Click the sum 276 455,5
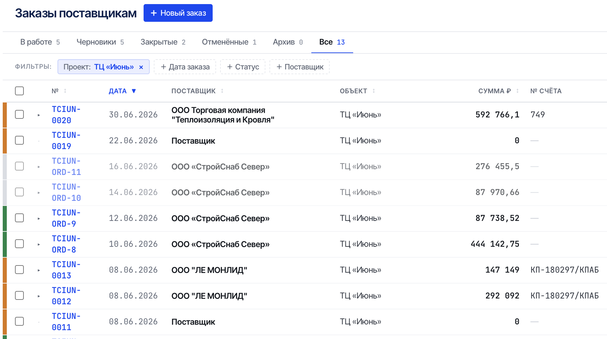Screen dimensions: 607x339 click(x=497, y=166)
